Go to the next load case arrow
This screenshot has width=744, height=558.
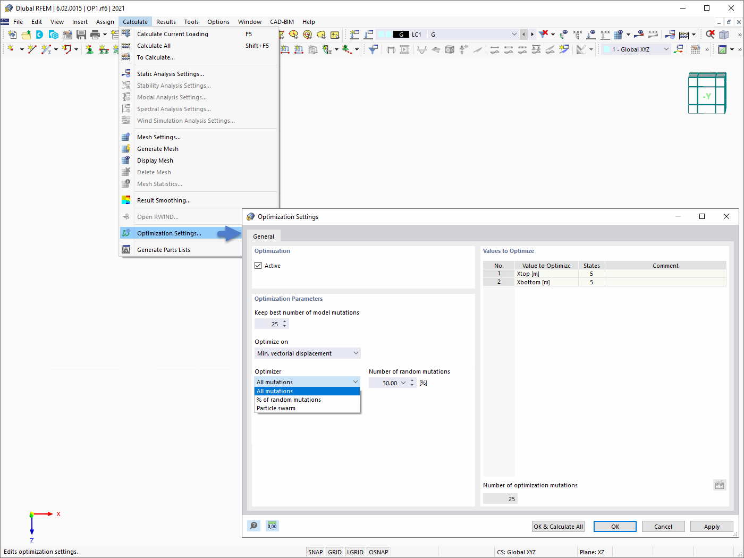(x=532, y=35)
